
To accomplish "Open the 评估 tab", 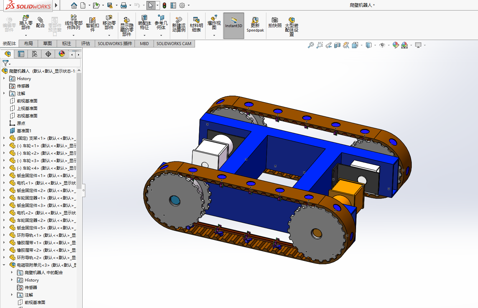I will (x=86, y=43).
